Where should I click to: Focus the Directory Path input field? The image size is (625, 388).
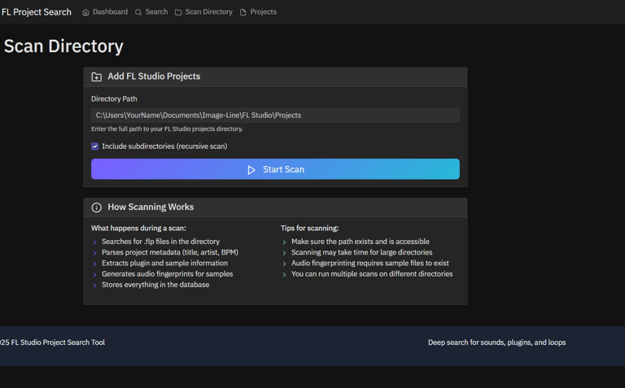click(x=275, y=116)
